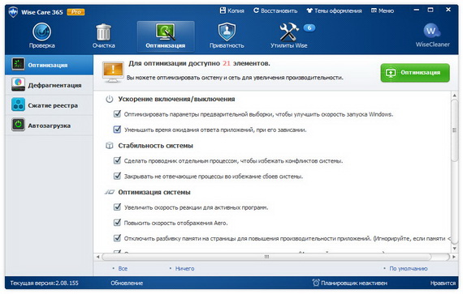Image resolution: width=463 pixels, height=294 pixels.
Task: Click the По умолчанию link
Action: click(408, 268)
